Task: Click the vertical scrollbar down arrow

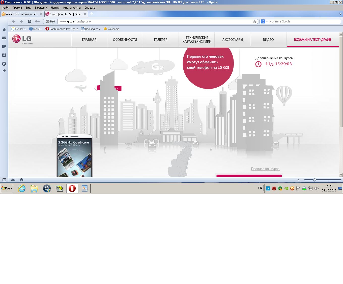Action: (x=341, y=175)
